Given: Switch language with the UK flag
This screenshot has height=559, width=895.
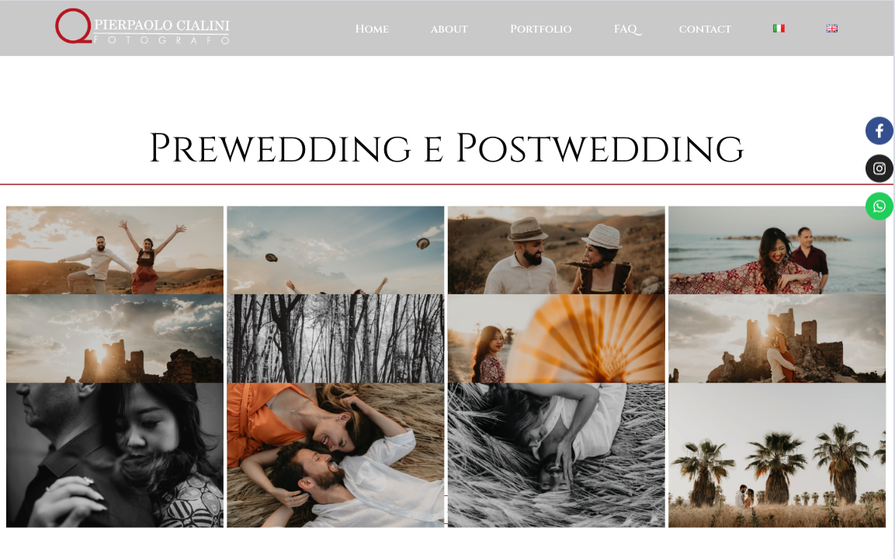Looking at the screenshot, I should point(831,29).
